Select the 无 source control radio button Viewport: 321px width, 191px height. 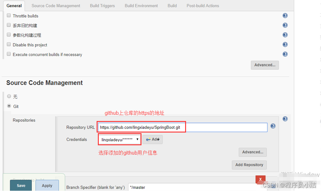tap(9, 96)
